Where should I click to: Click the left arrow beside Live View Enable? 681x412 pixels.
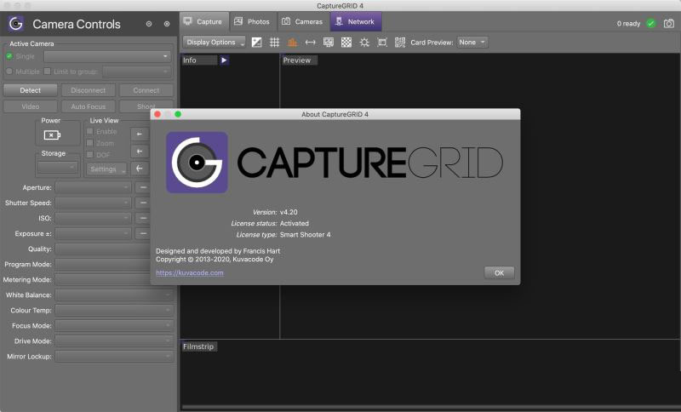click(140, 134)
